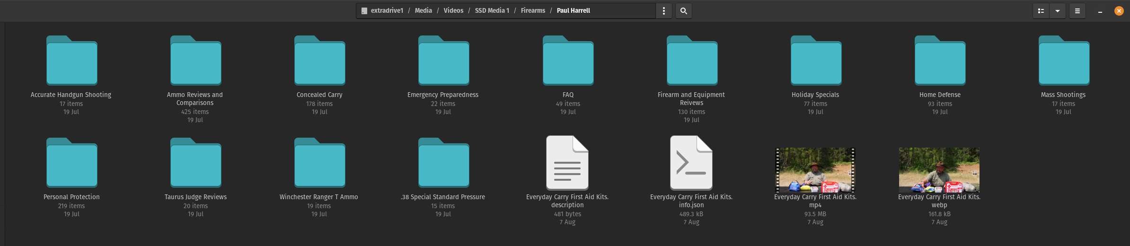1130x246 pixels.
Task: Click the '489.3 kB' size label
Action: (x=691, y=214)
